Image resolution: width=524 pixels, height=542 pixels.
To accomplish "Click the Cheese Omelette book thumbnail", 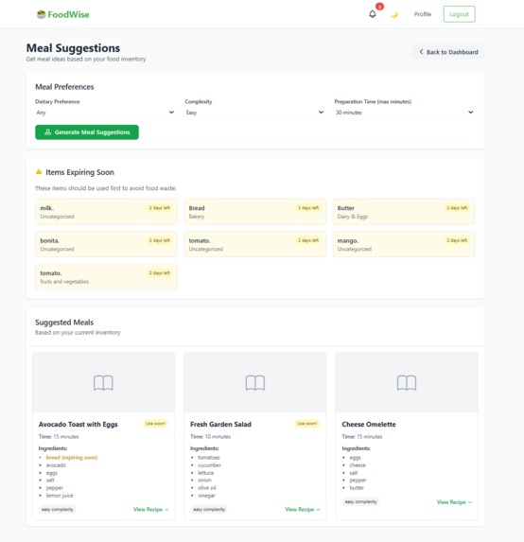I will click(x=407, y=382).
